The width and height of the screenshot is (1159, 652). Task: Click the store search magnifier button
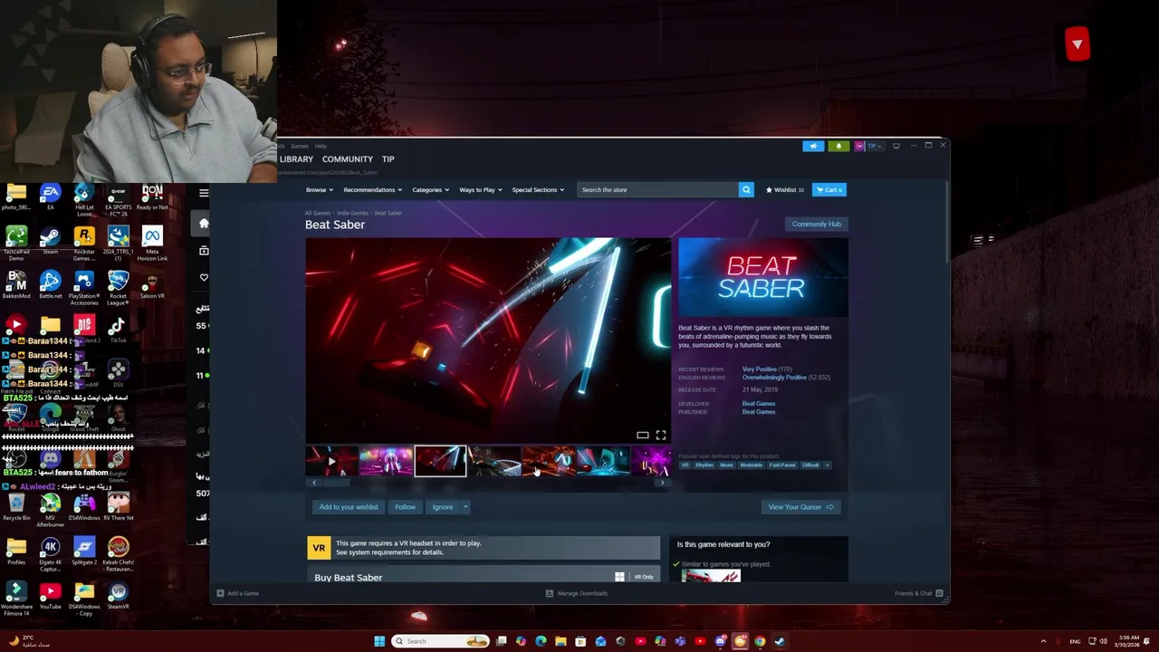tap(746, 190)
